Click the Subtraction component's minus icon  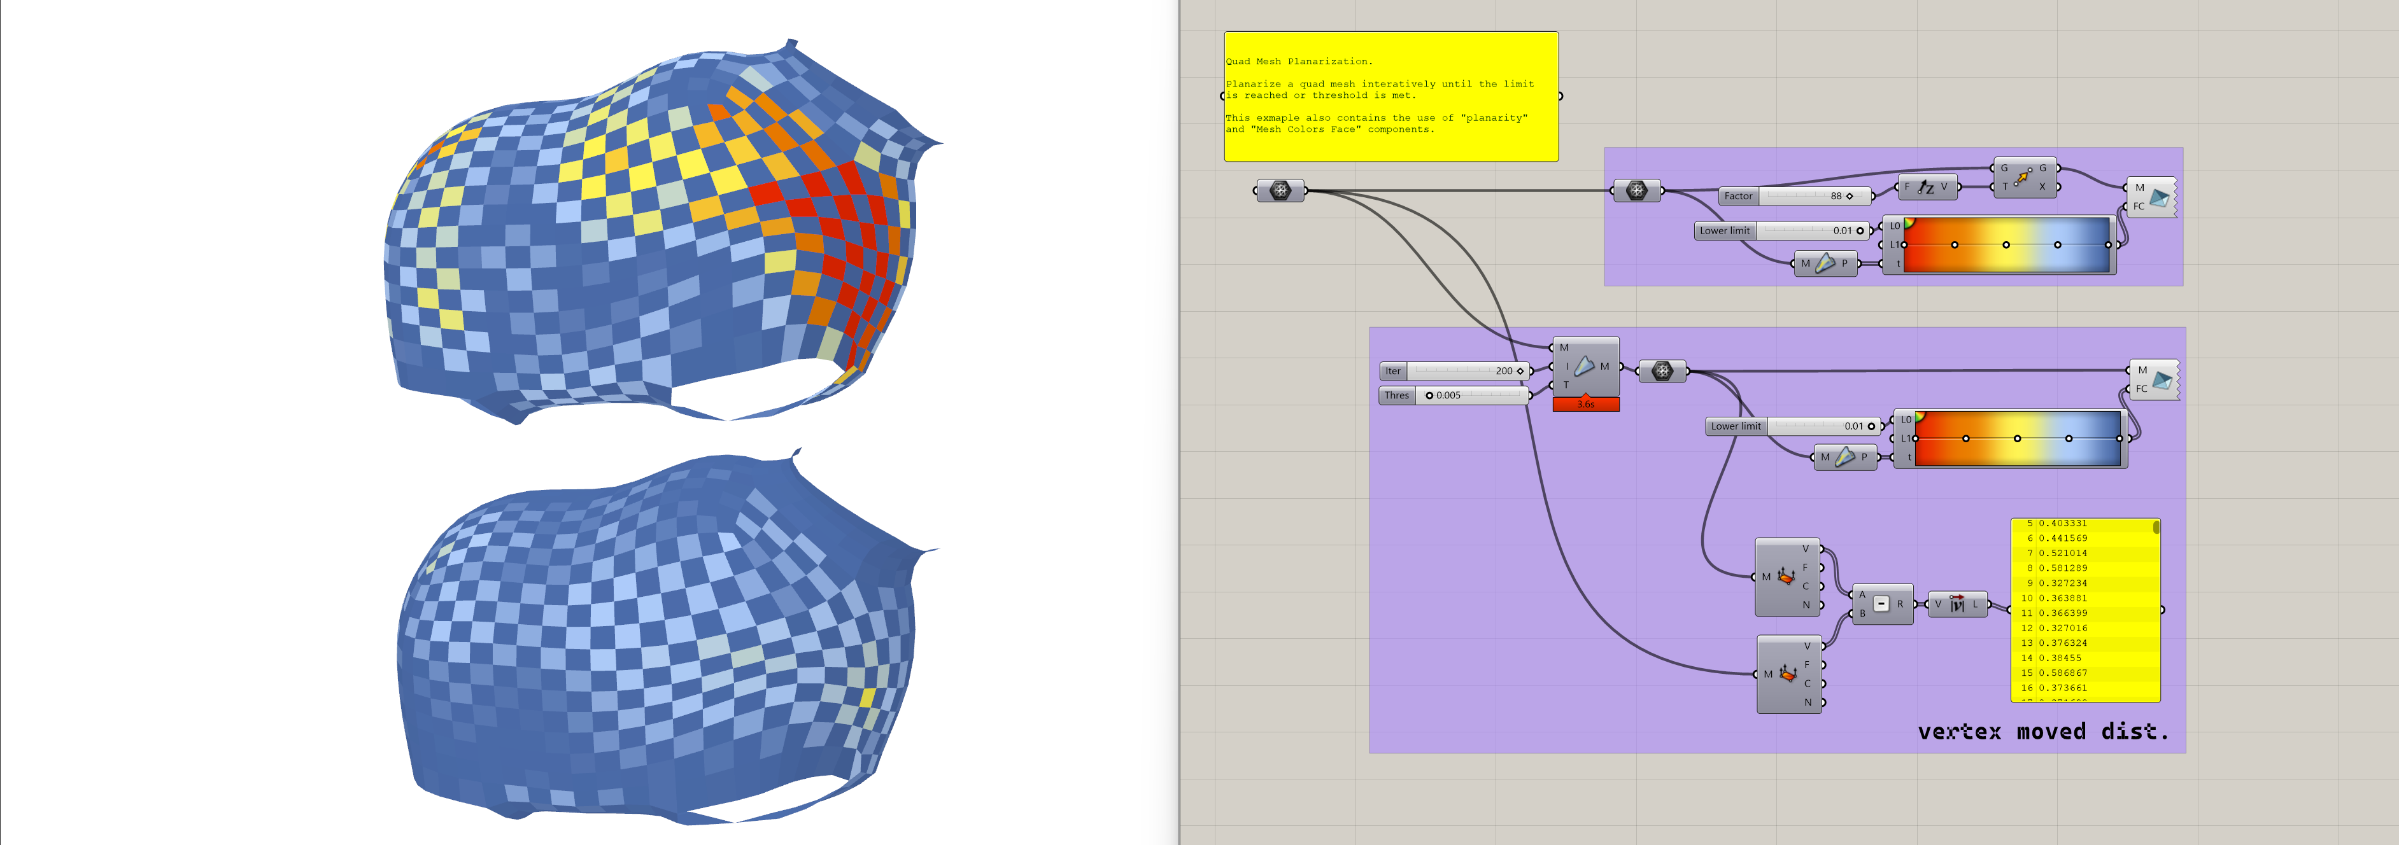coord(1881,604)
